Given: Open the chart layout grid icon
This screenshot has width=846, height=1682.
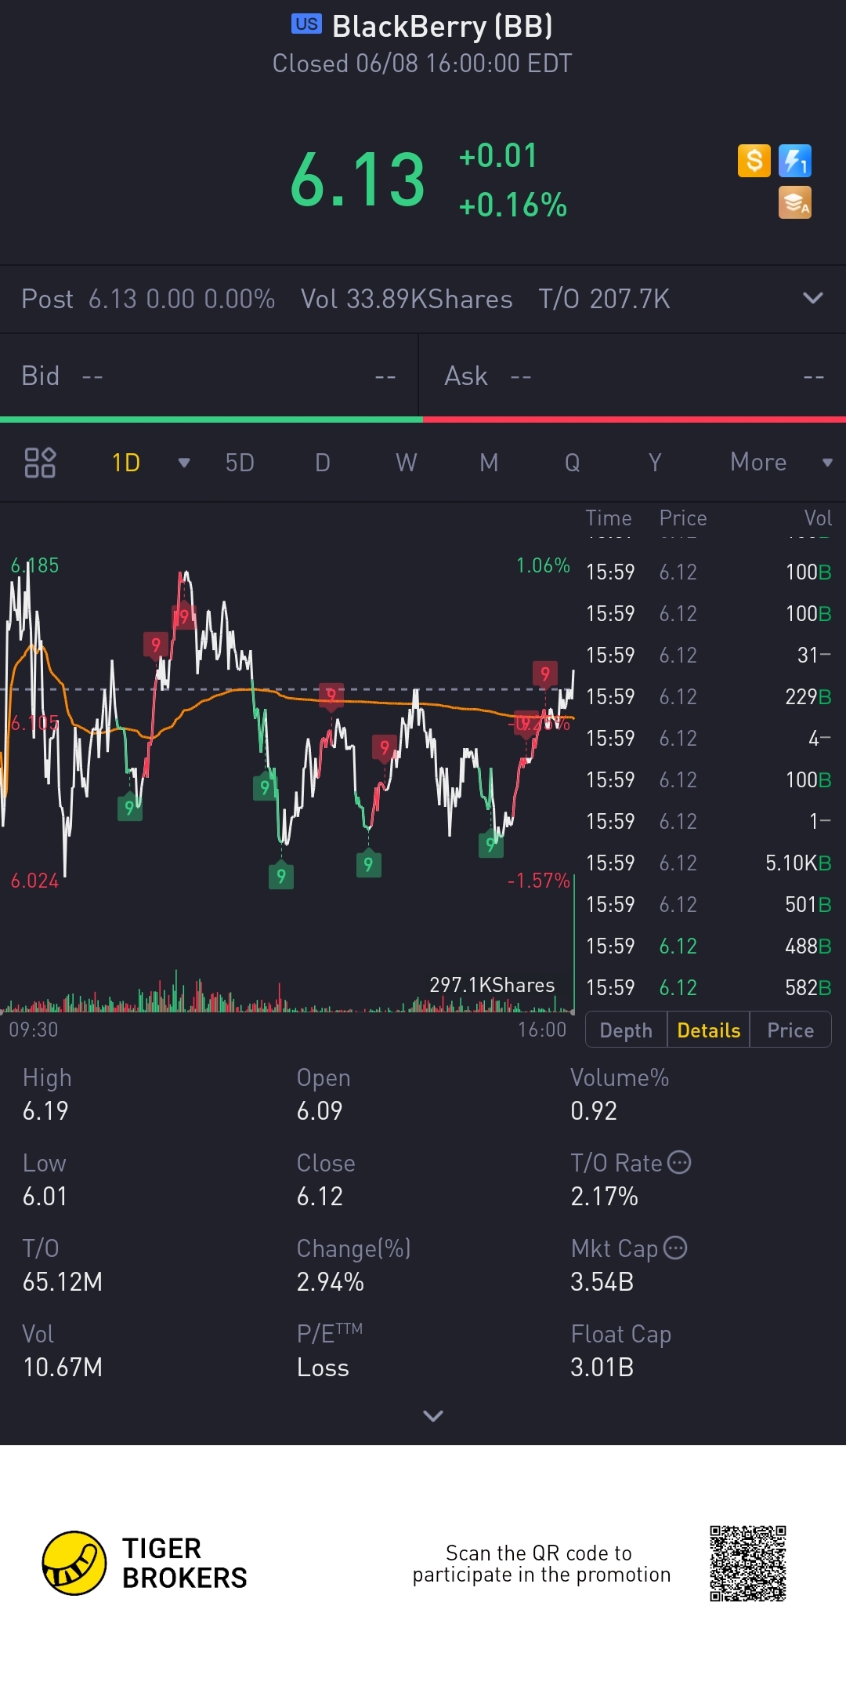Looking at the screenshot, I should tap(40, 463).
